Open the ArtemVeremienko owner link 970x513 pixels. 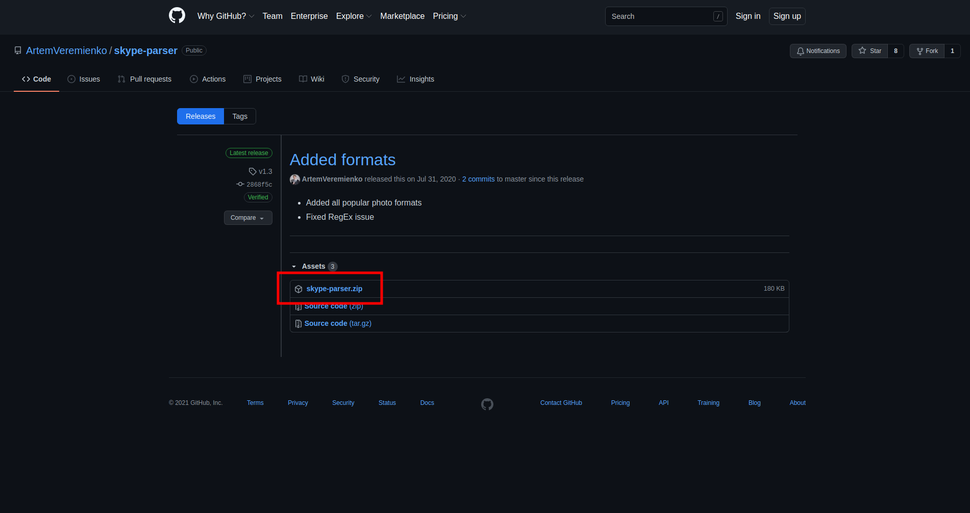(66, 50)
